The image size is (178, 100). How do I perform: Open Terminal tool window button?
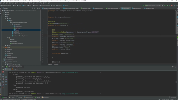pos(19,97)
